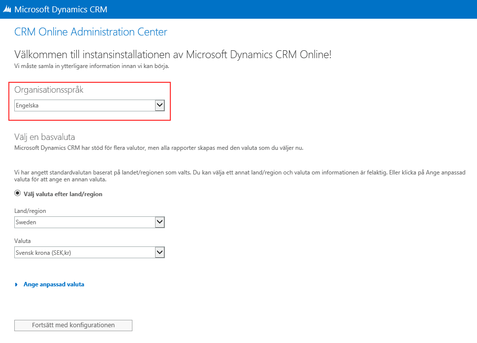This screenshot has width=477, height=343.
Task: Open the CRM Online Administration Center link
Action: tap(91, 32)
